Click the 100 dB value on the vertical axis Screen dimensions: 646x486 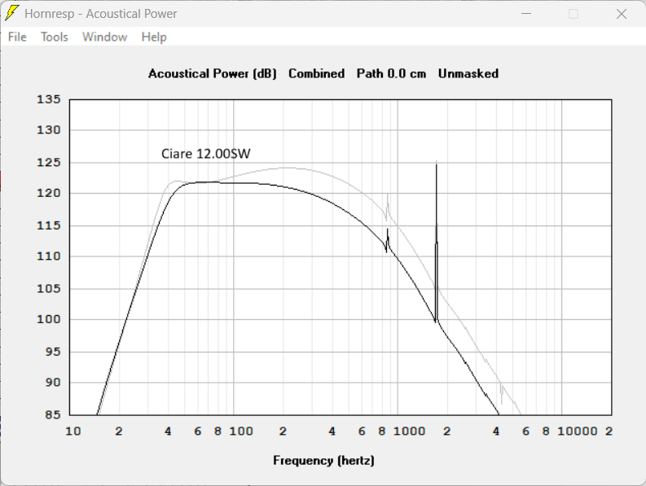coord(49,319)
